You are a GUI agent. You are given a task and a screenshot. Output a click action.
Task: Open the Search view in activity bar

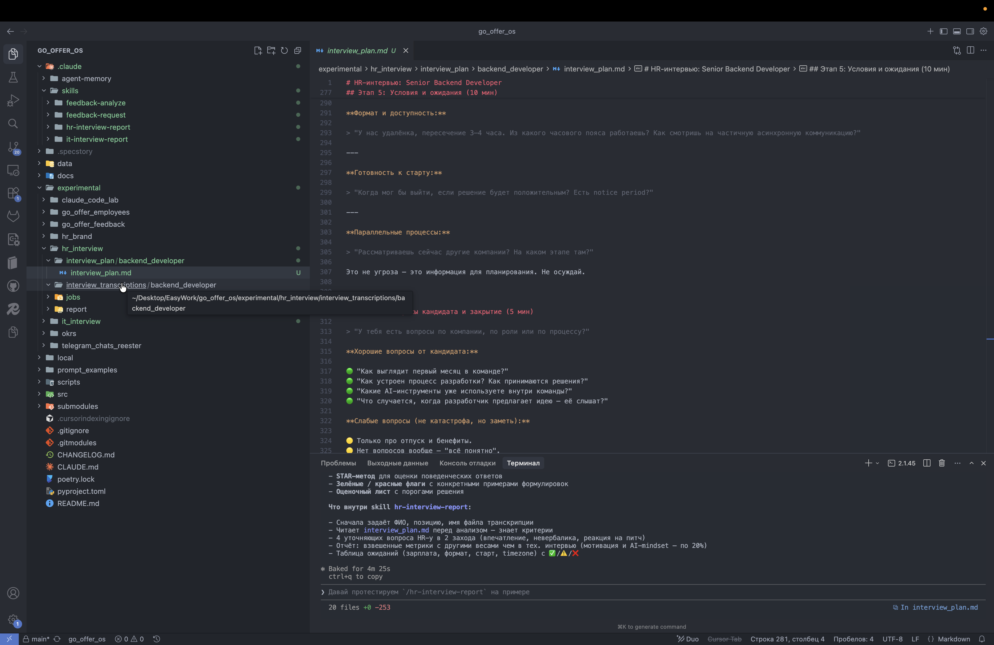[x=13, y=124]
